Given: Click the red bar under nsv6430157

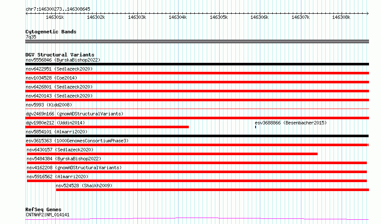Looking at the screenshot, I should point(172,154).
